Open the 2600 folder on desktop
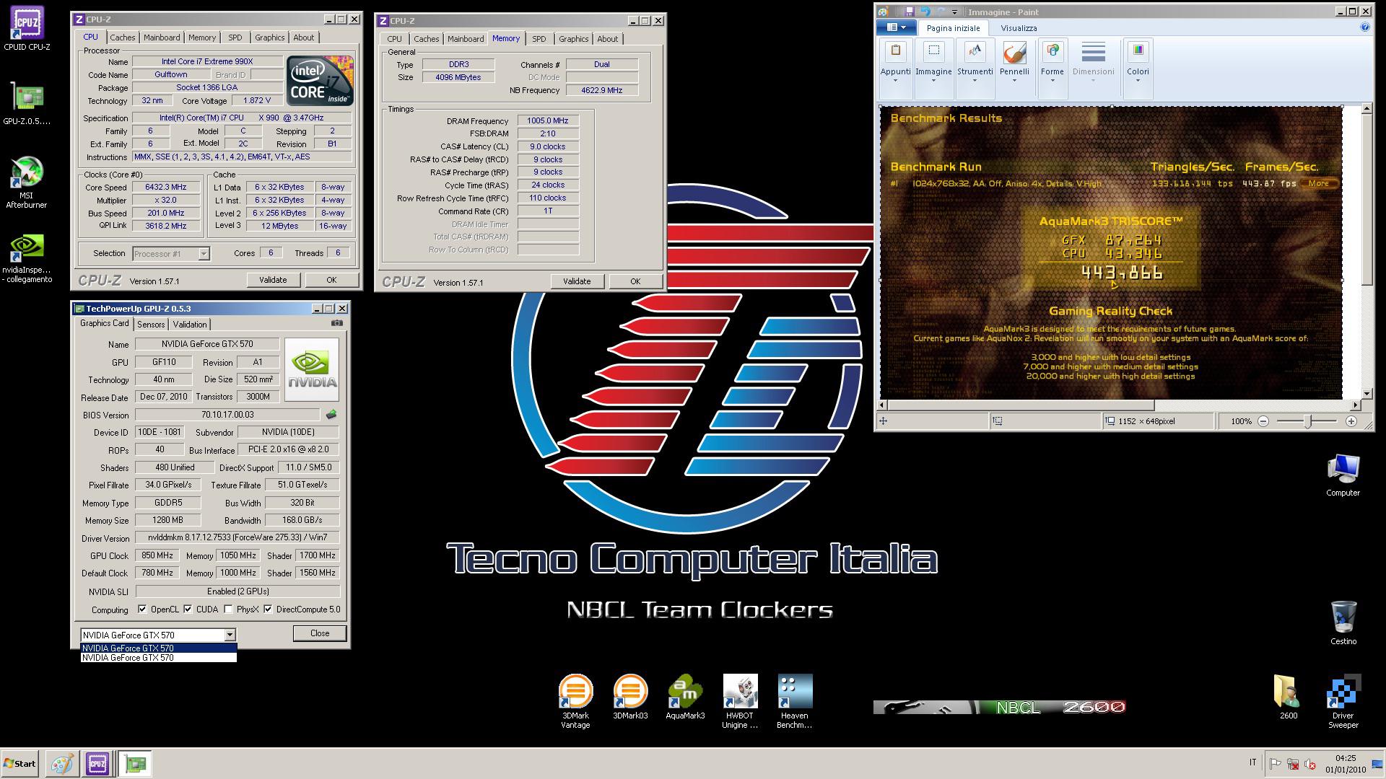The height and width of the screenshot is (779, 1386). (x=1288, y=697)
